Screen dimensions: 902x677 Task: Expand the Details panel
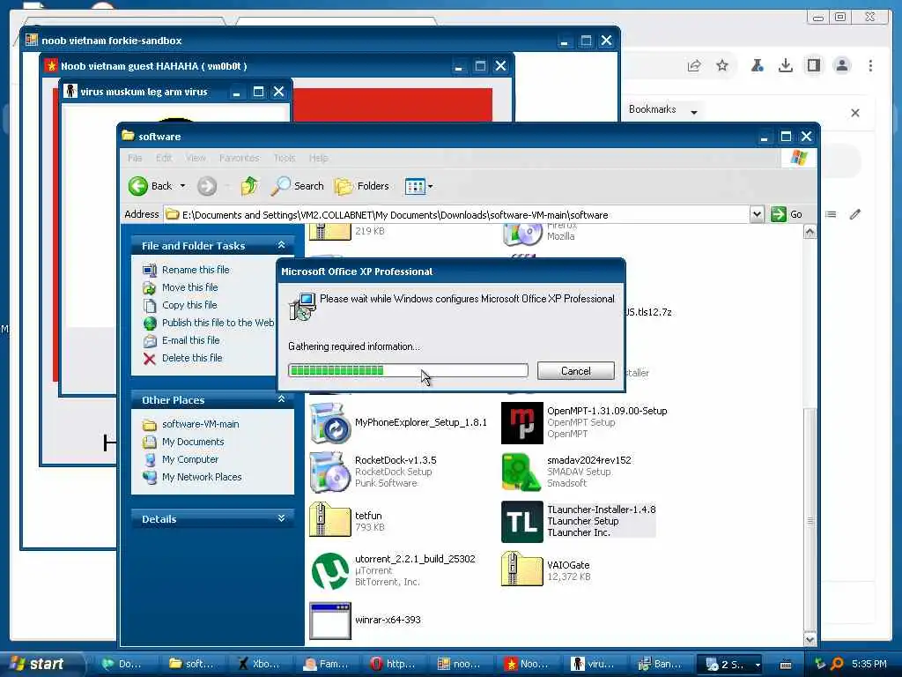click(281, 518)
